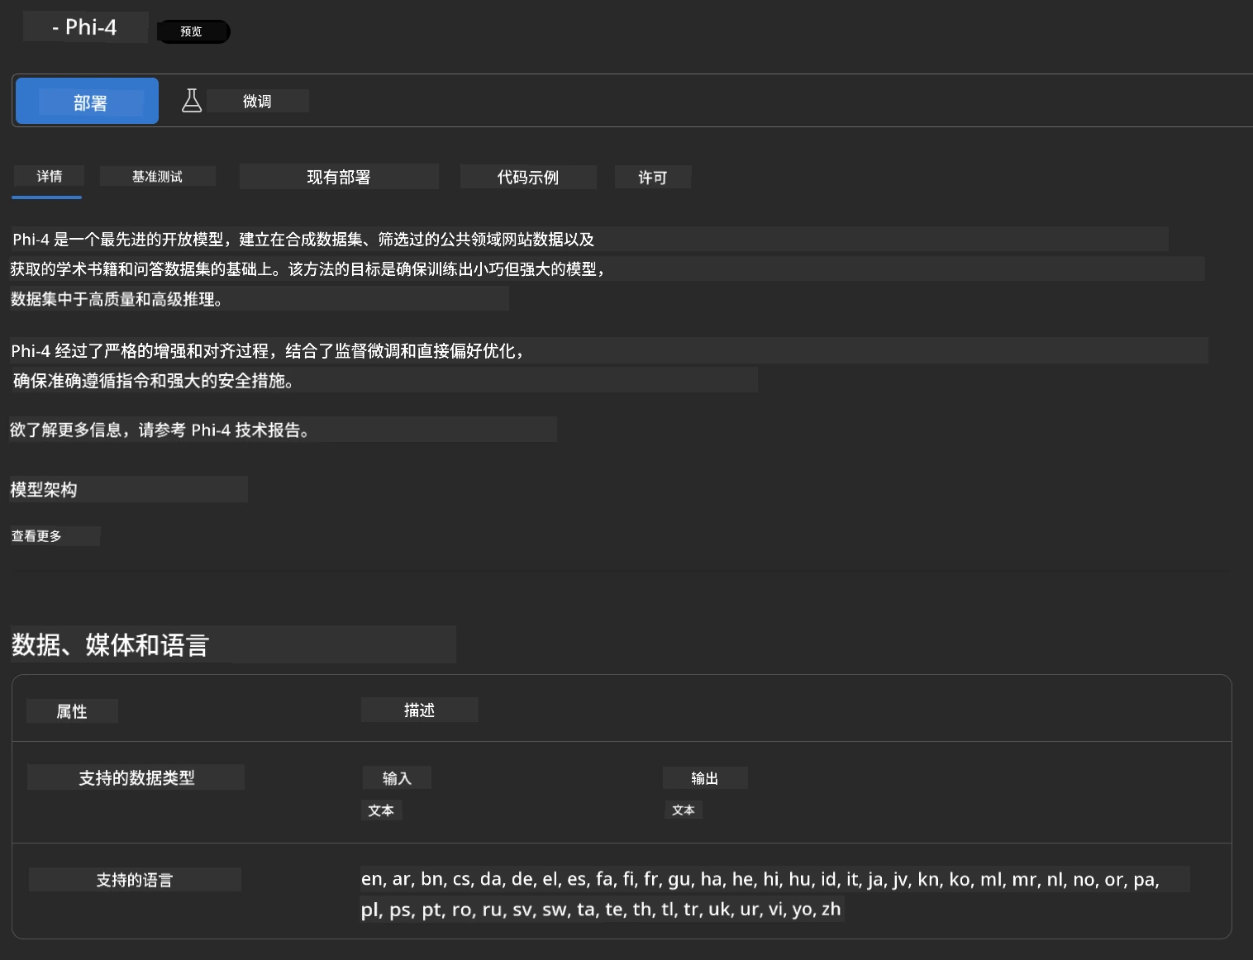The image size is (1253, 960).
Task: Go to the 代码示例 tab
Action: 528,177
